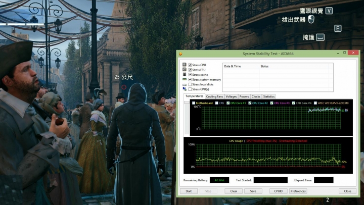Toggle the Stress FPU checkbox
The image size is (364, 205).
point(190,70)
